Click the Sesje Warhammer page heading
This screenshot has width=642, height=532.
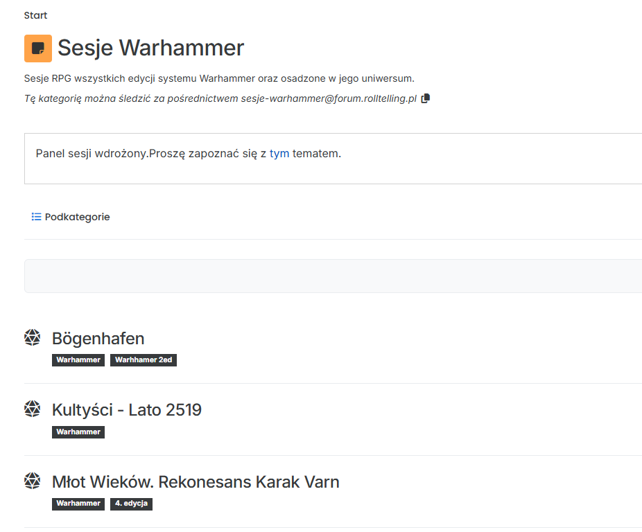[150, 48]
